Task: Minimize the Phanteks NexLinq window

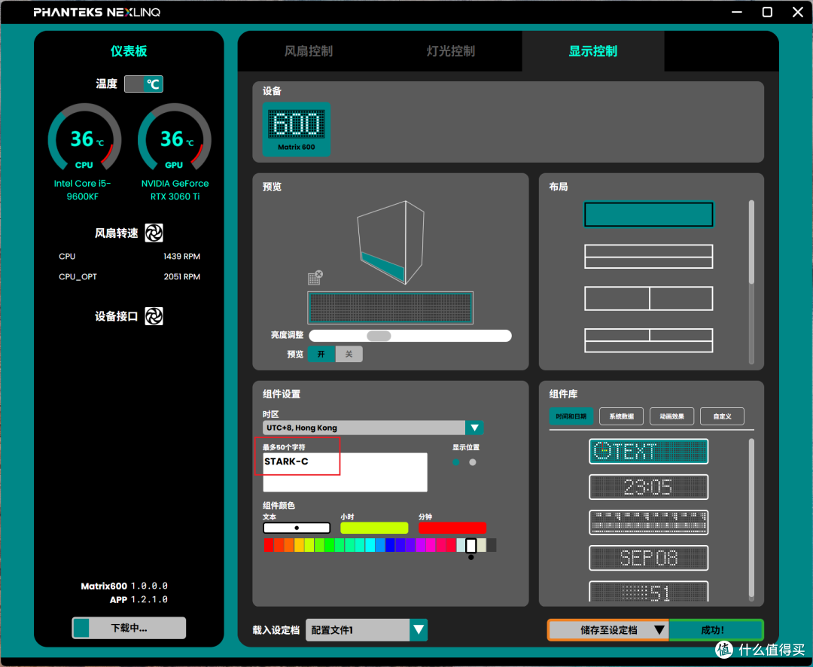Action: pos(737,12)
